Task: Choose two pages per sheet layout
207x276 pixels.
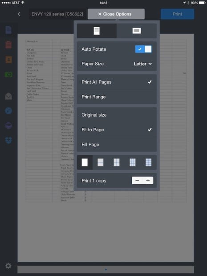Action: click(x=101, y=162)
